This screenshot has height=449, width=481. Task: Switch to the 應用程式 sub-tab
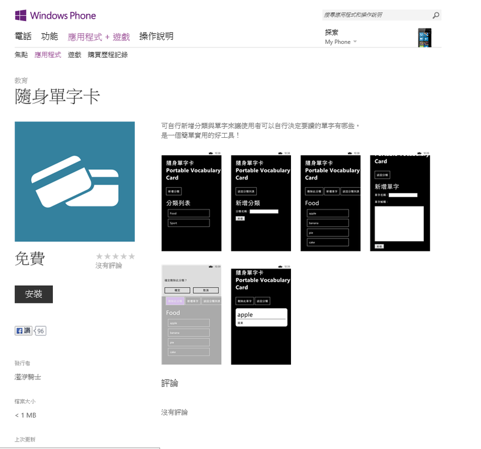click(47, 55)
